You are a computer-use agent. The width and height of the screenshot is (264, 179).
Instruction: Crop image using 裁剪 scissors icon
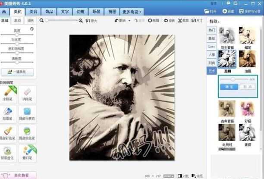(183, 21)
